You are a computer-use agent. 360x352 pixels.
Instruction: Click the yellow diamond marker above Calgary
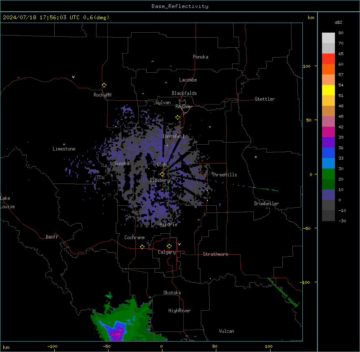point(169,246)
